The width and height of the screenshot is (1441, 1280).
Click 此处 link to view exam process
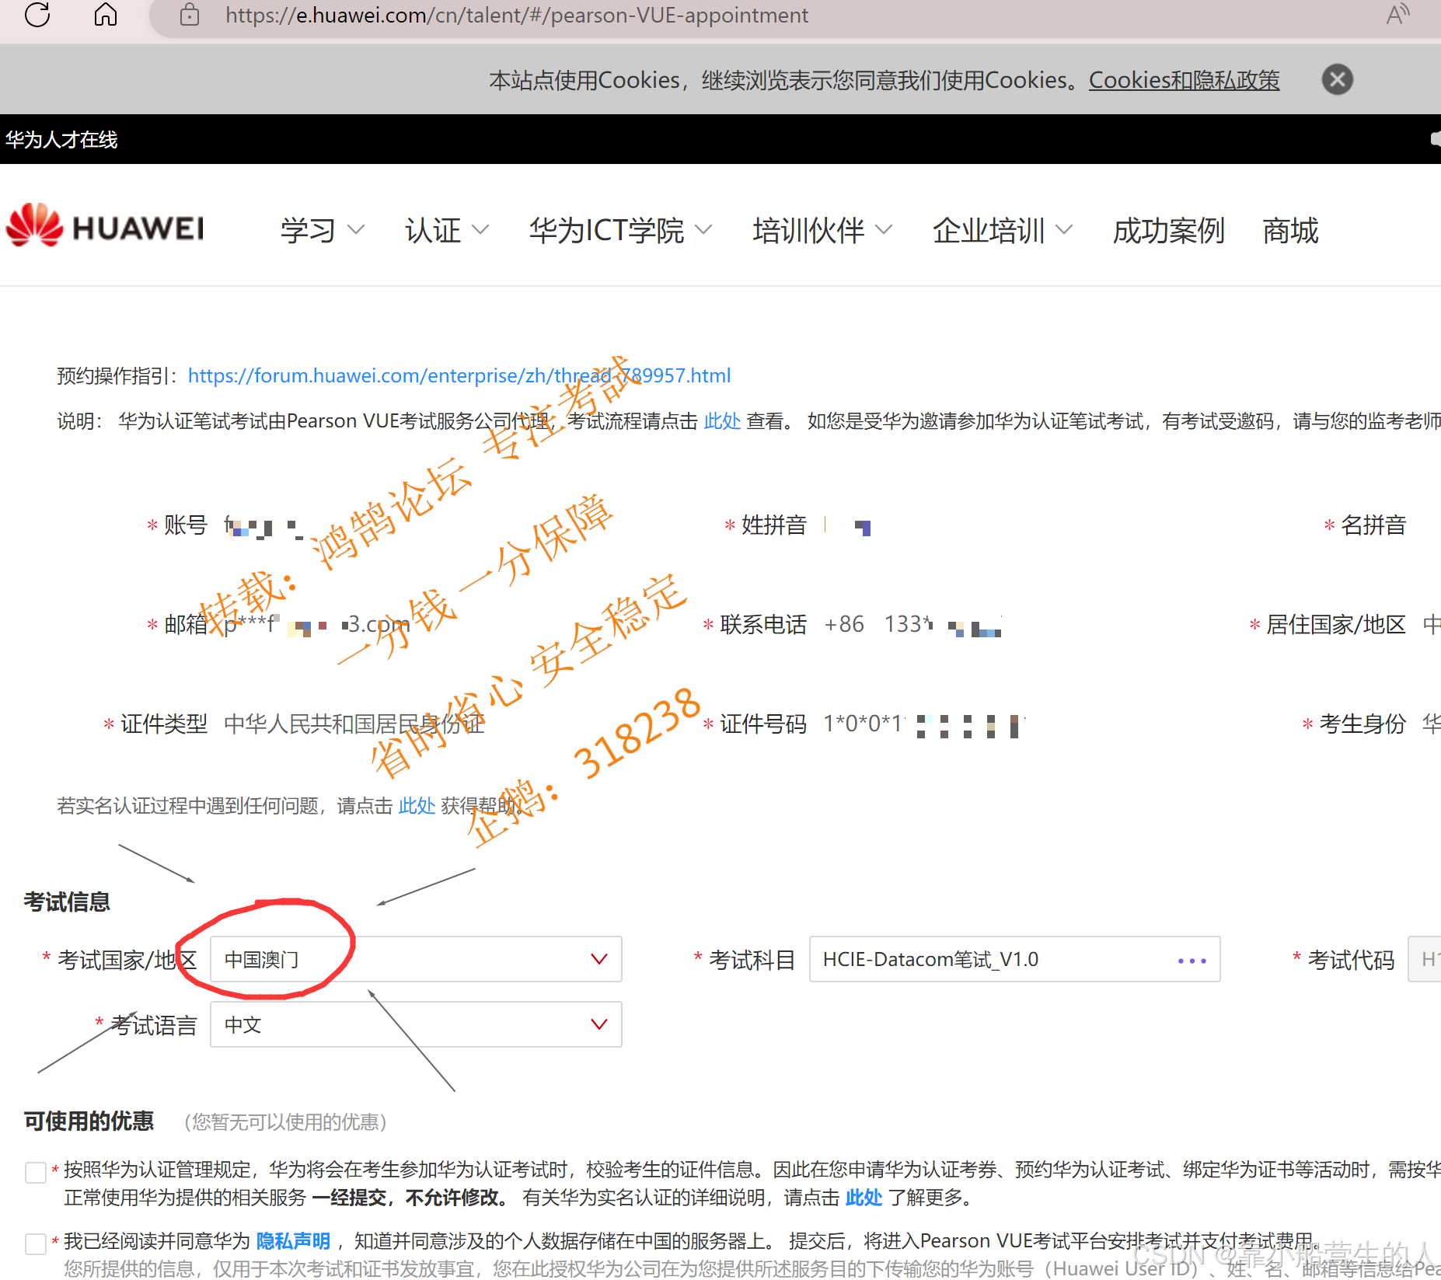(x=722, y=421)
